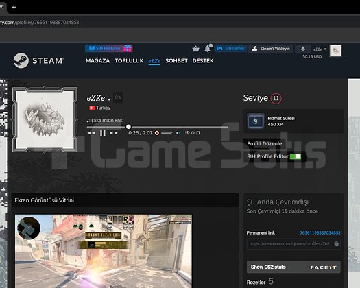Click Profili Düzenle button
This screenshot has height=288, width=360.
click(x=265, y=143)
